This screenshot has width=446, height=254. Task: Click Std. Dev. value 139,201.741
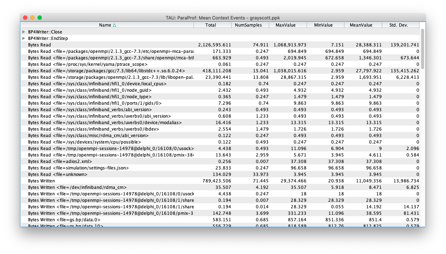(405, 45)
